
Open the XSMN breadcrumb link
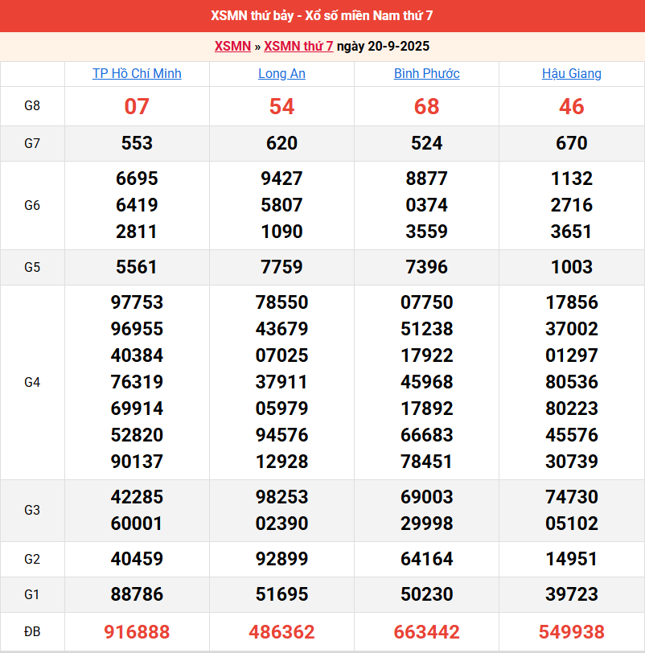pos(232,46)
